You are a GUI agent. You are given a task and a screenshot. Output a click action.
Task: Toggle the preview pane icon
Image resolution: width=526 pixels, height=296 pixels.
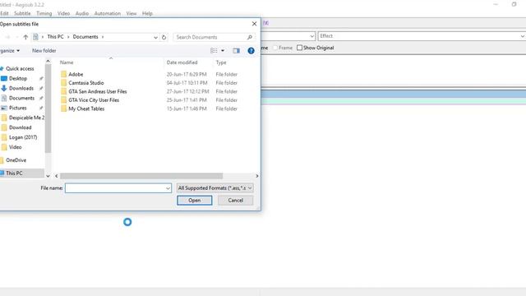click(x=236, y=51)
